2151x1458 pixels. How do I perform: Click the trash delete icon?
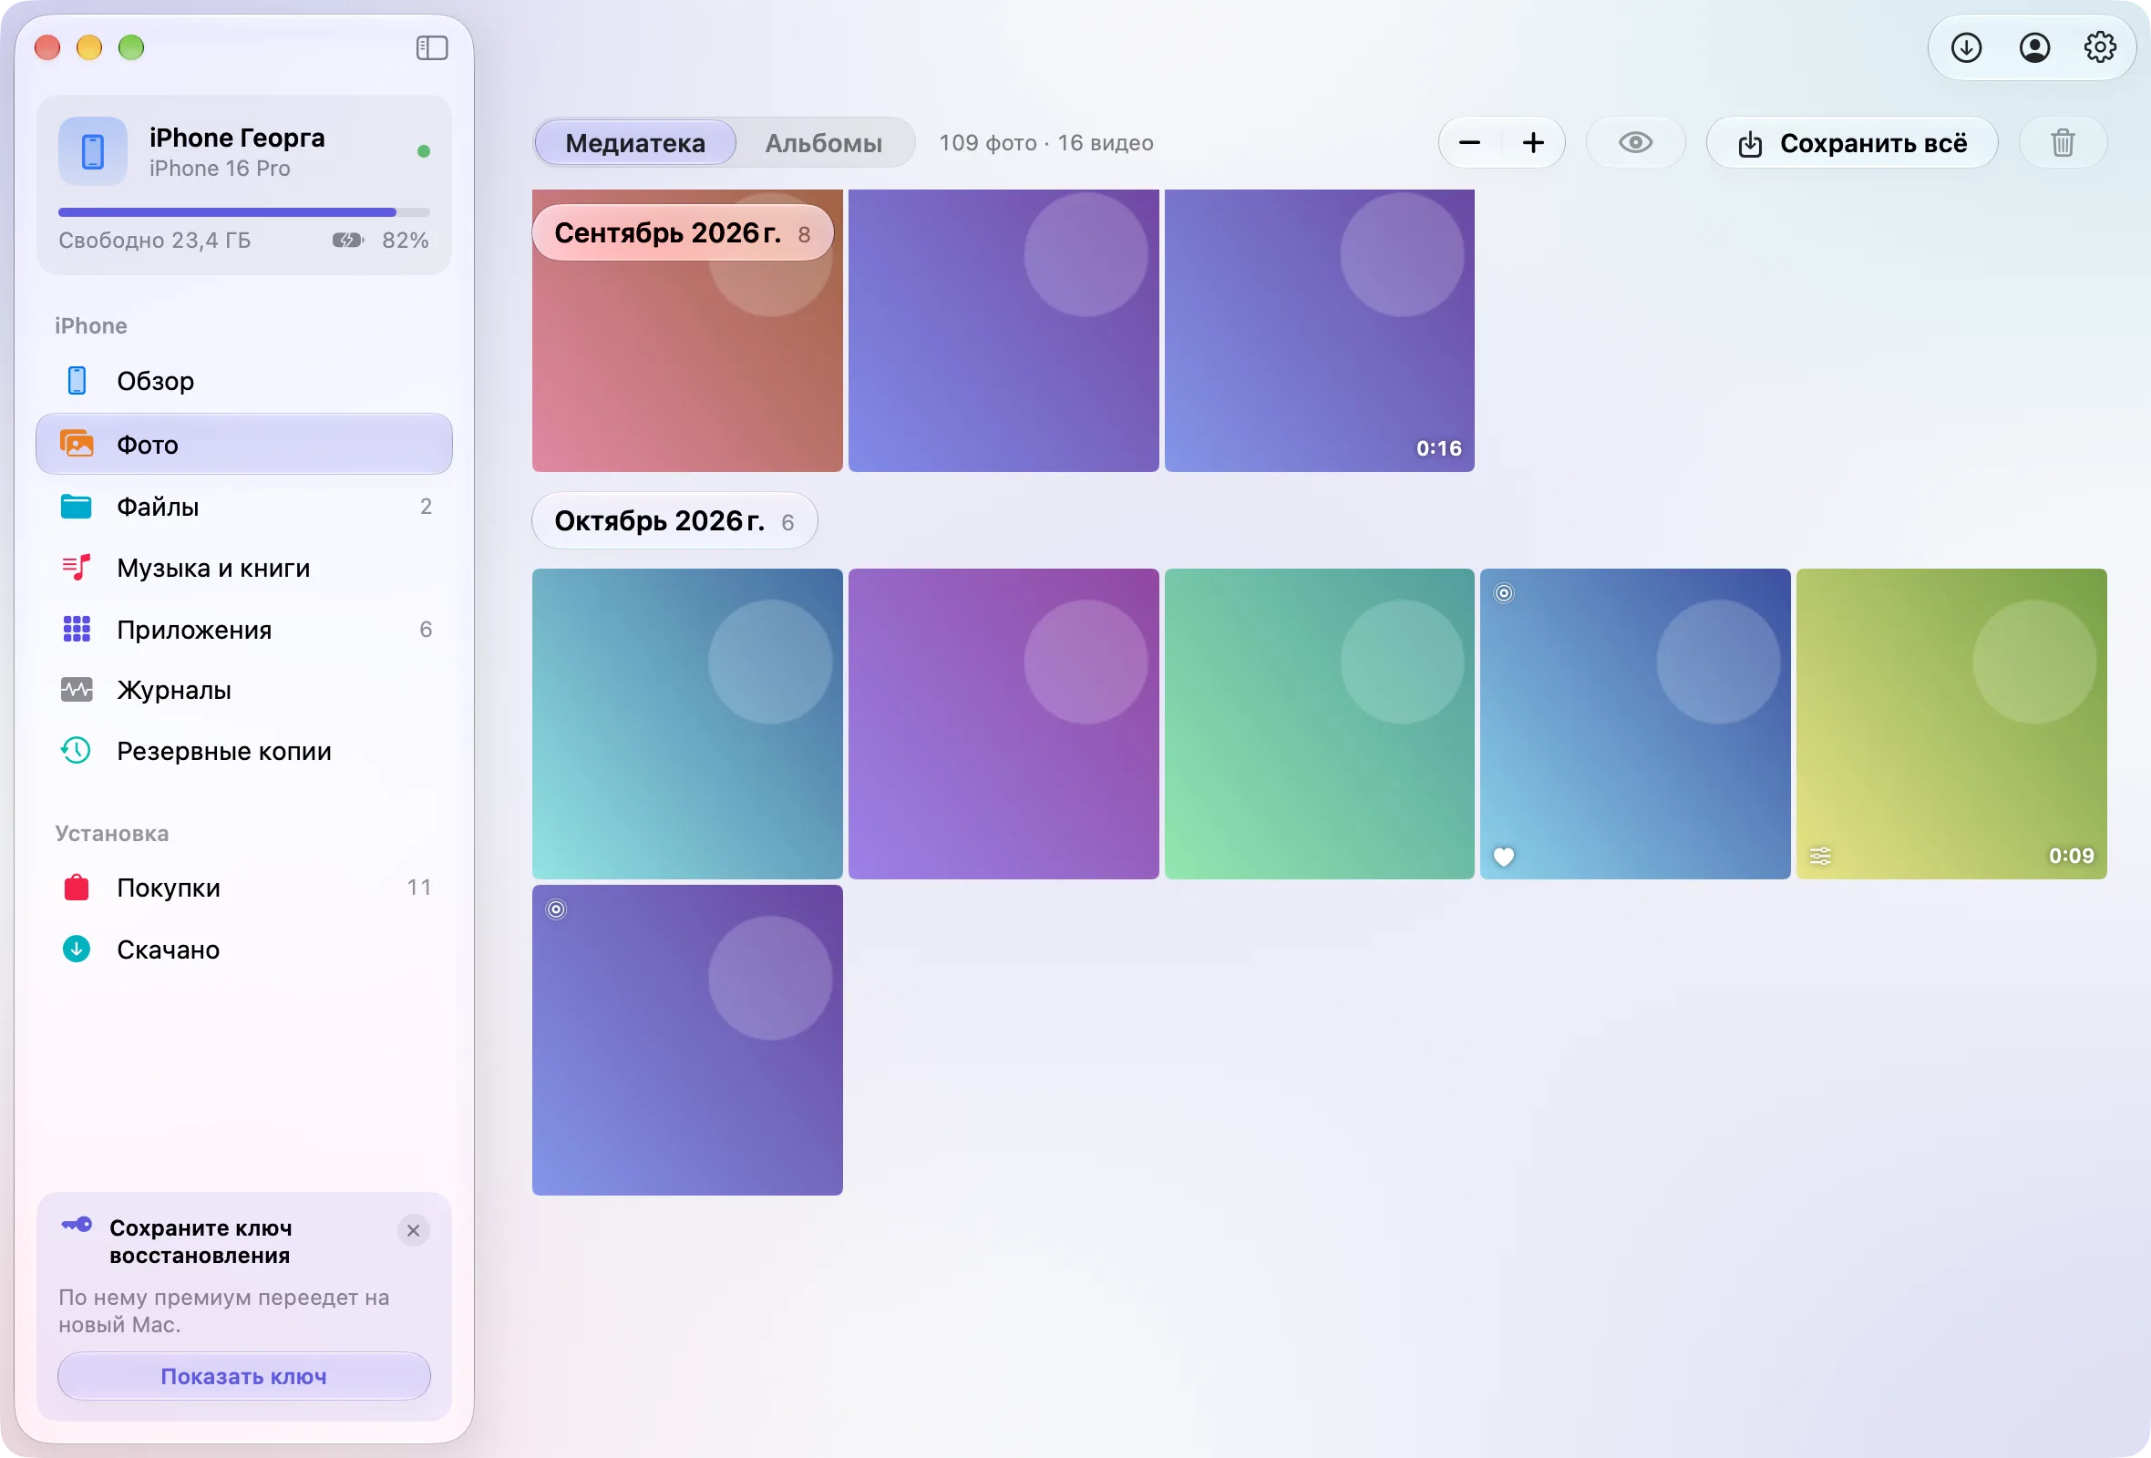point(2063,143)
